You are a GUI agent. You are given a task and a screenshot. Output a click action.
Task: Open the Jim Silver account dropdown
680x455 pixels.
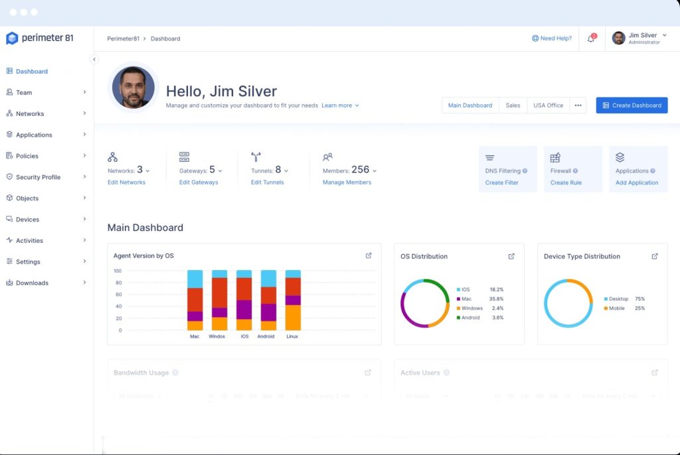pyautogui.click(x=664, y=35)
